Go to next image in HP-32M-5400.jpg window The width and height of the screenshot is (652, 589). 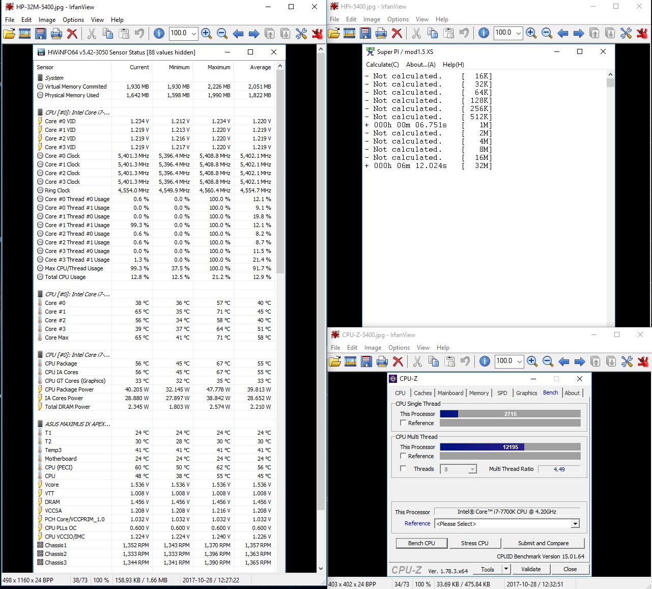point(253,34)
